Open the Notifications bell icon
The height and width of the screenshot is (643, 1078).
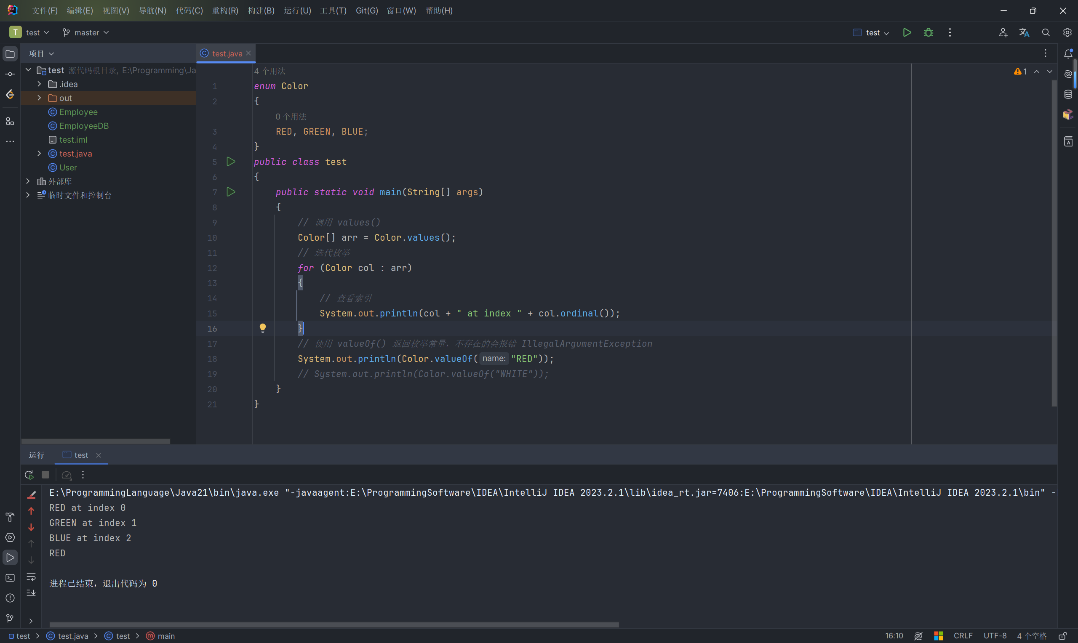pyautogui.click(x=1068, y=54)
